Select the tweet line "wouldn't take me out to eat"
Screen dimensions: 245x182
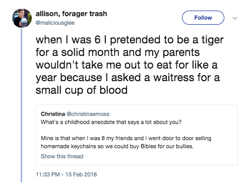127,65
